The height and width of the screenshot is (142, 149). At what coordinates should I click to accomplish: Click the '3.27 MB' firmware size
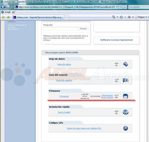pyautogui.click(x=117, y=96)
